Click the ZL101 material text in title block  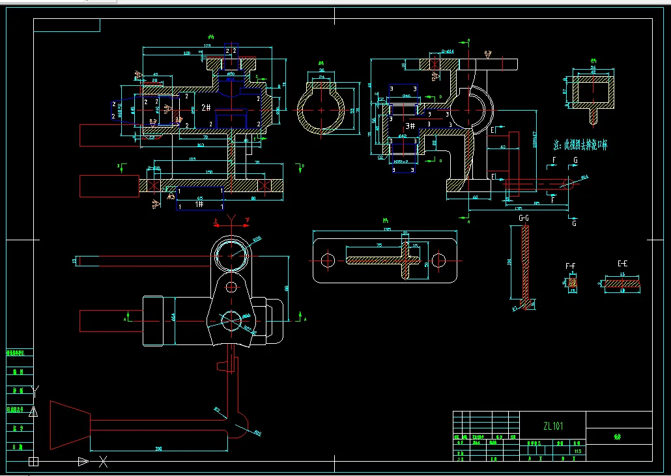point(553,426)
